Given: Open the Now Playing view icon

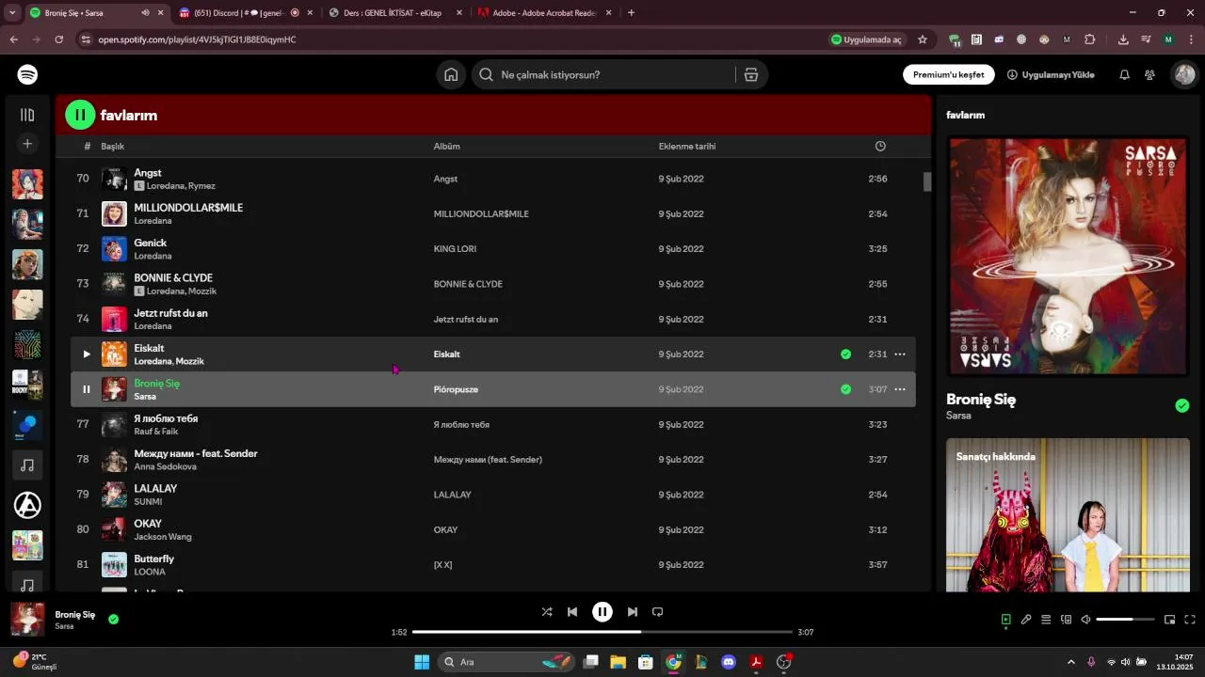Looking at the screenshot, I should [1005, 620].
